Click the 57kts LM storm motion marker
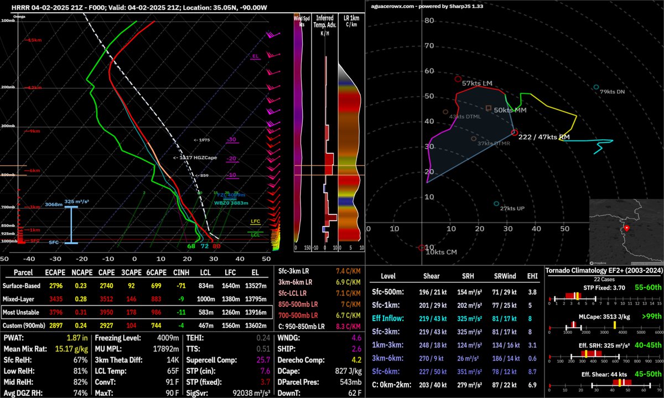Viewport: 664px width, 398px height. click(x=458, y=79)
